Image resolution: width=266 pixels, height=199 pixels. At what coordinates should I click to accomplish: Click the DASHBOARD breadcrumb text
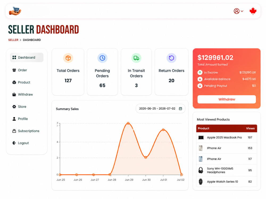pos(32,40)
